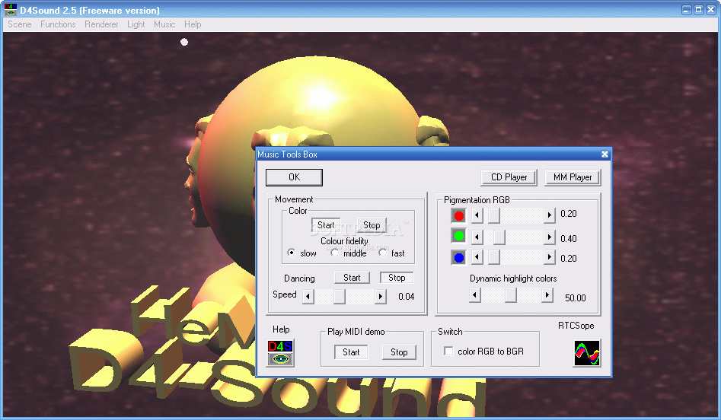Select middle colour fidelity
Image resolution: width=721 pixels, height=420 pixels.
(335, 253)
